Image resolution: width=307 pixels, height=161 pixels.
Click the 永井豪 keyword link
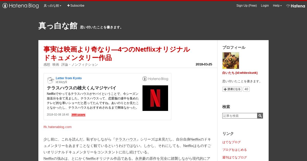click(141, 159)
